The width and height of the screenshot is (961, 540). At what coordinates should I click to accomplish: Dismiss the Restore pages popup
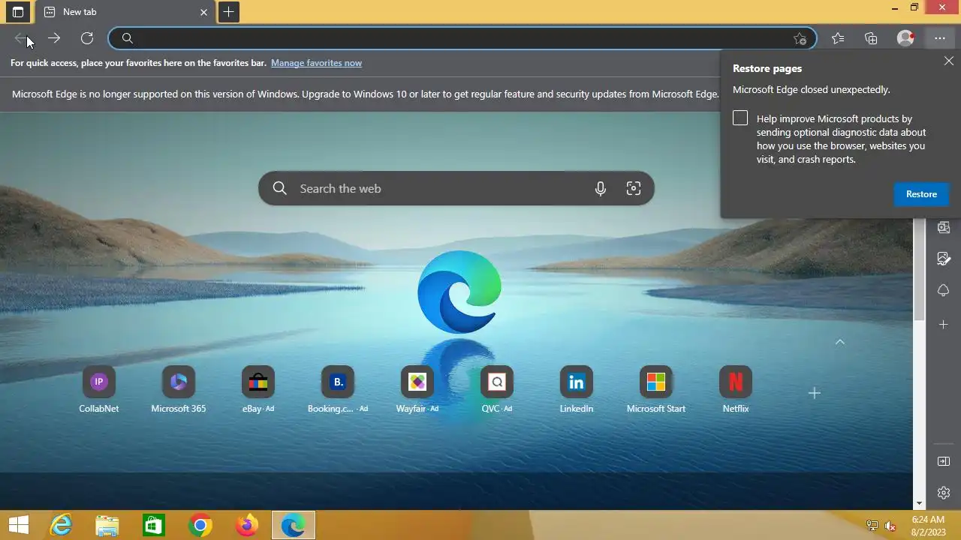(x=949, y=61)
